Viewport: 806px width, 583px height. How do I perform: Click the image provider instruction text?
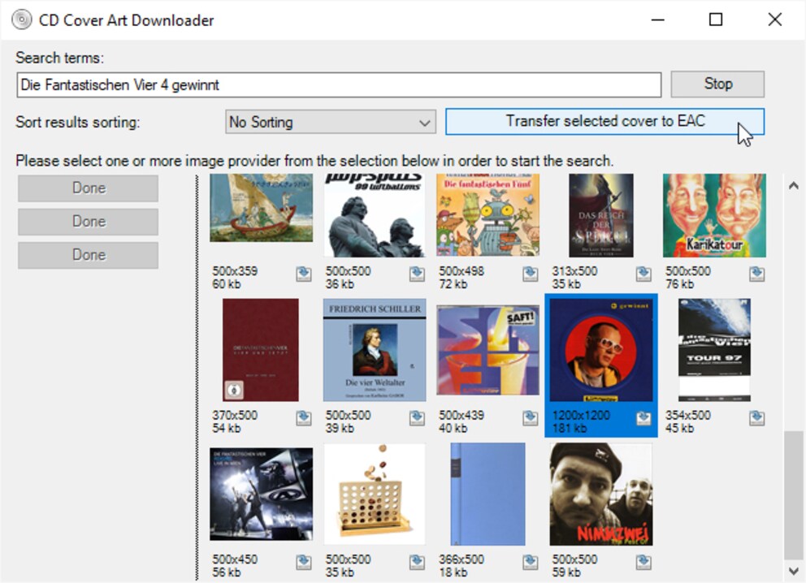point(314,161)
